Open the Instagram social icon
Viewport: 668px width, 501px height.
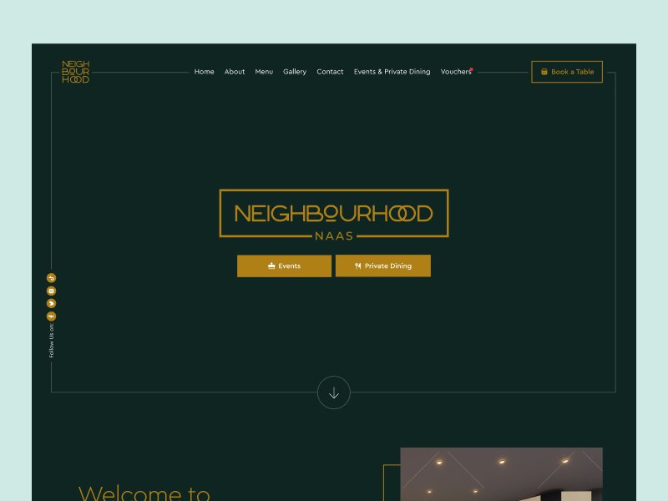51,291
